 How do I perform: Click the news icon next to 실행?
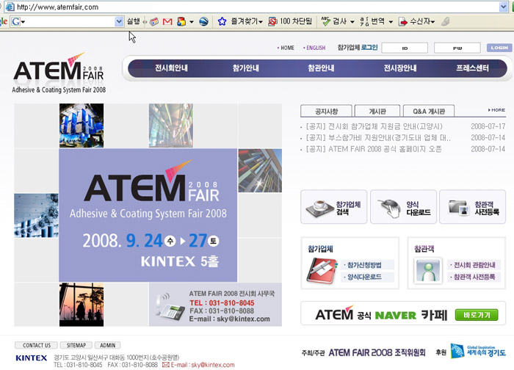(153, 21)
